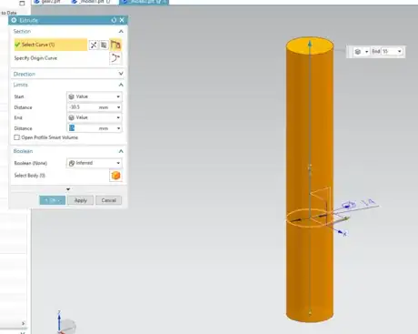Enable Open Profile Smart Volume checkbox

coord(17,137)
